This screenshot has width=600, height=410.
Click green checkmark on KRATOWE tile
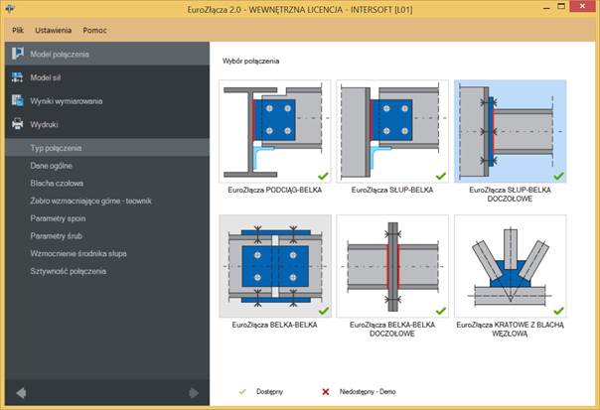tap(558, 311)
